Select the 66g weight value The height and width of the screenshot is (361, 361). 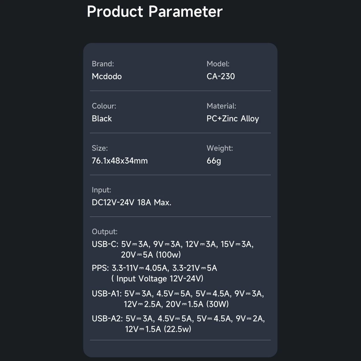(x=214, y=161)
